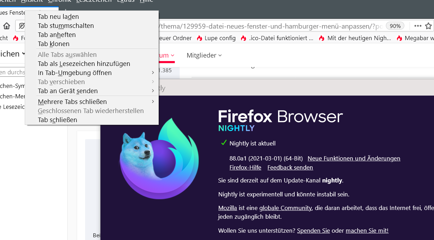This screenshot has height=240, width=434.
Task: Click flame icon of '.ico-Datei' bookmark
Action: (x=244, y=38)
